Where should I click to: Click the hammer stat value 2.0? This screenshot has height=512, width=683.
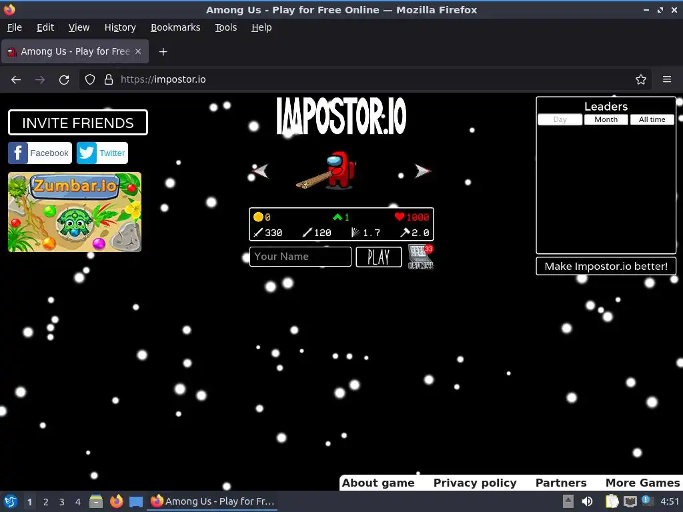(415, 233)
